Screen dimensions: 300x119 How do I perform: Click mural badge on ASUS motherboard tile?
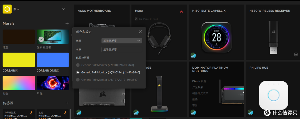pos(79,112)
